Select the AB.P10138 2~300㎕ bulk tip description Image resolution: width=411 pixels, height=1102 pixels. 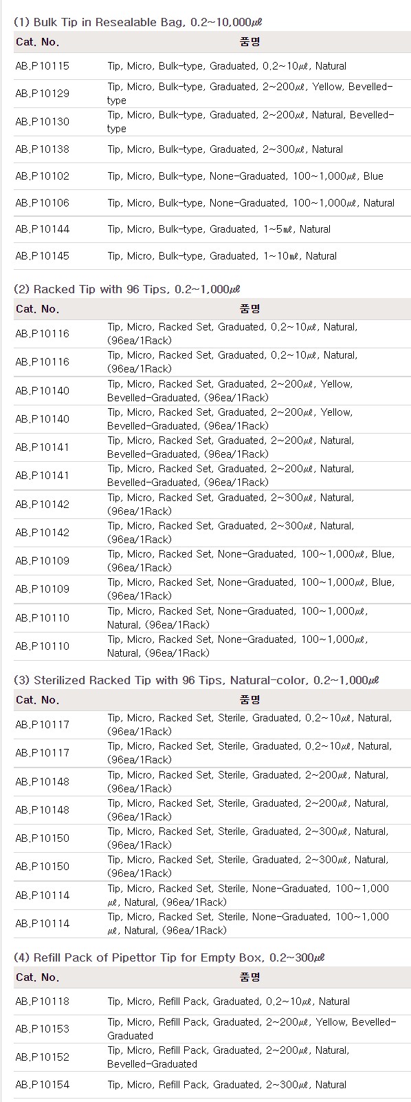[x=225, y=149]
